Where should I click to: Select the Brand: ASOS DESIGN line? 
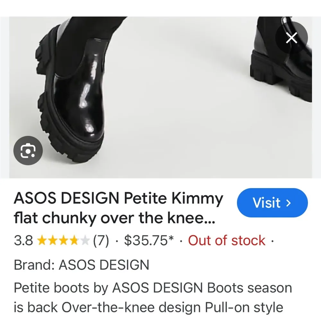tap(82, 265)
